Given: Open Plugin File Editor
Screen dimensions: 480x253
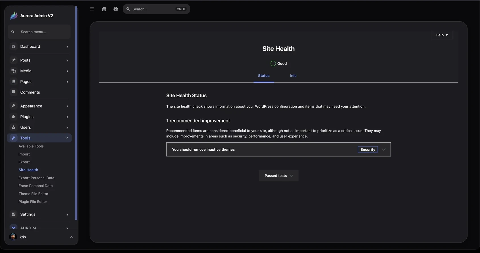Looking at the screenshot, I should [x=33, y=202].
